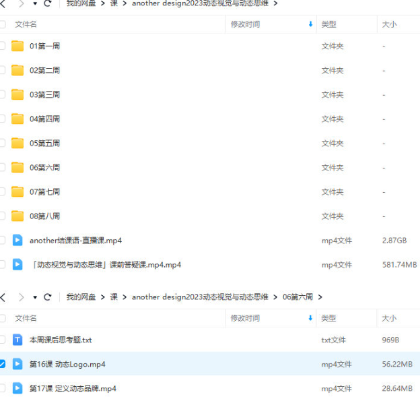
Task: Toggle select-all checkbox in lower panel header
Action: [x=2, y=318]
